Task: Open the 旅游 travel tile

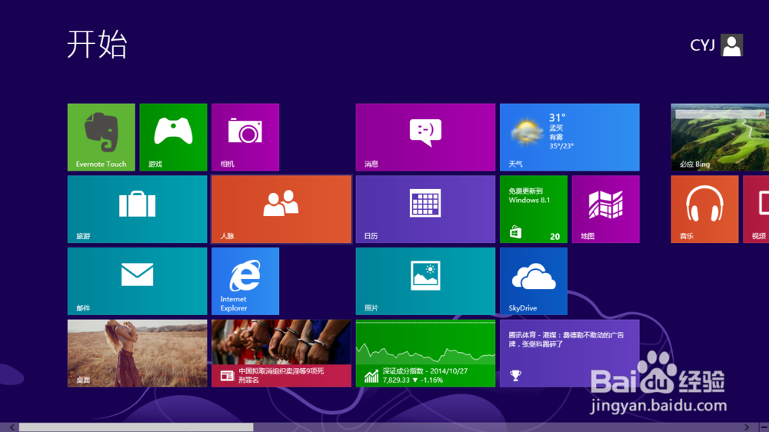Action: 138,209
